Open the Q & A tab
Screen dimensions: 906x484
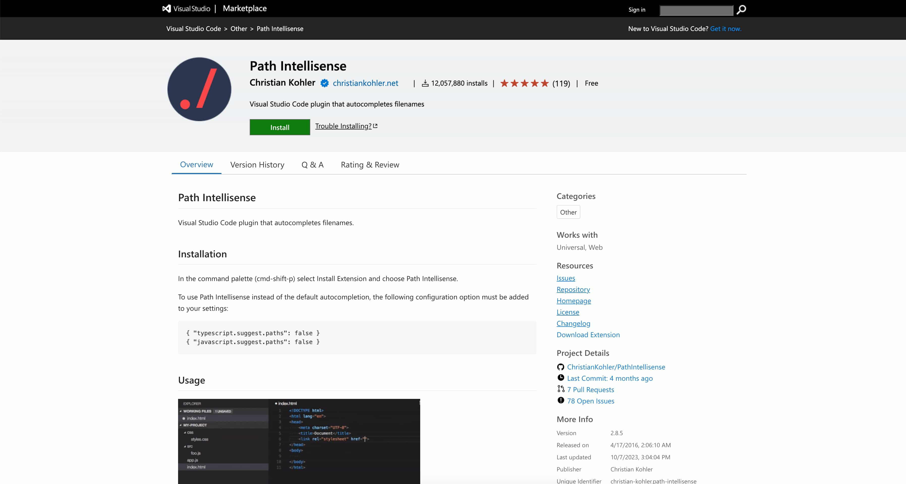(312, 165)
